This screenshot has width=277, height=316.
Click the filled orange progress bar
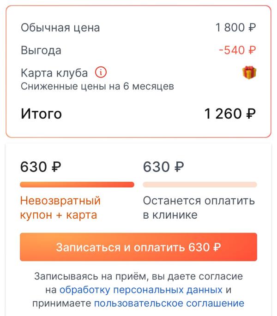[x=77, y=185]
